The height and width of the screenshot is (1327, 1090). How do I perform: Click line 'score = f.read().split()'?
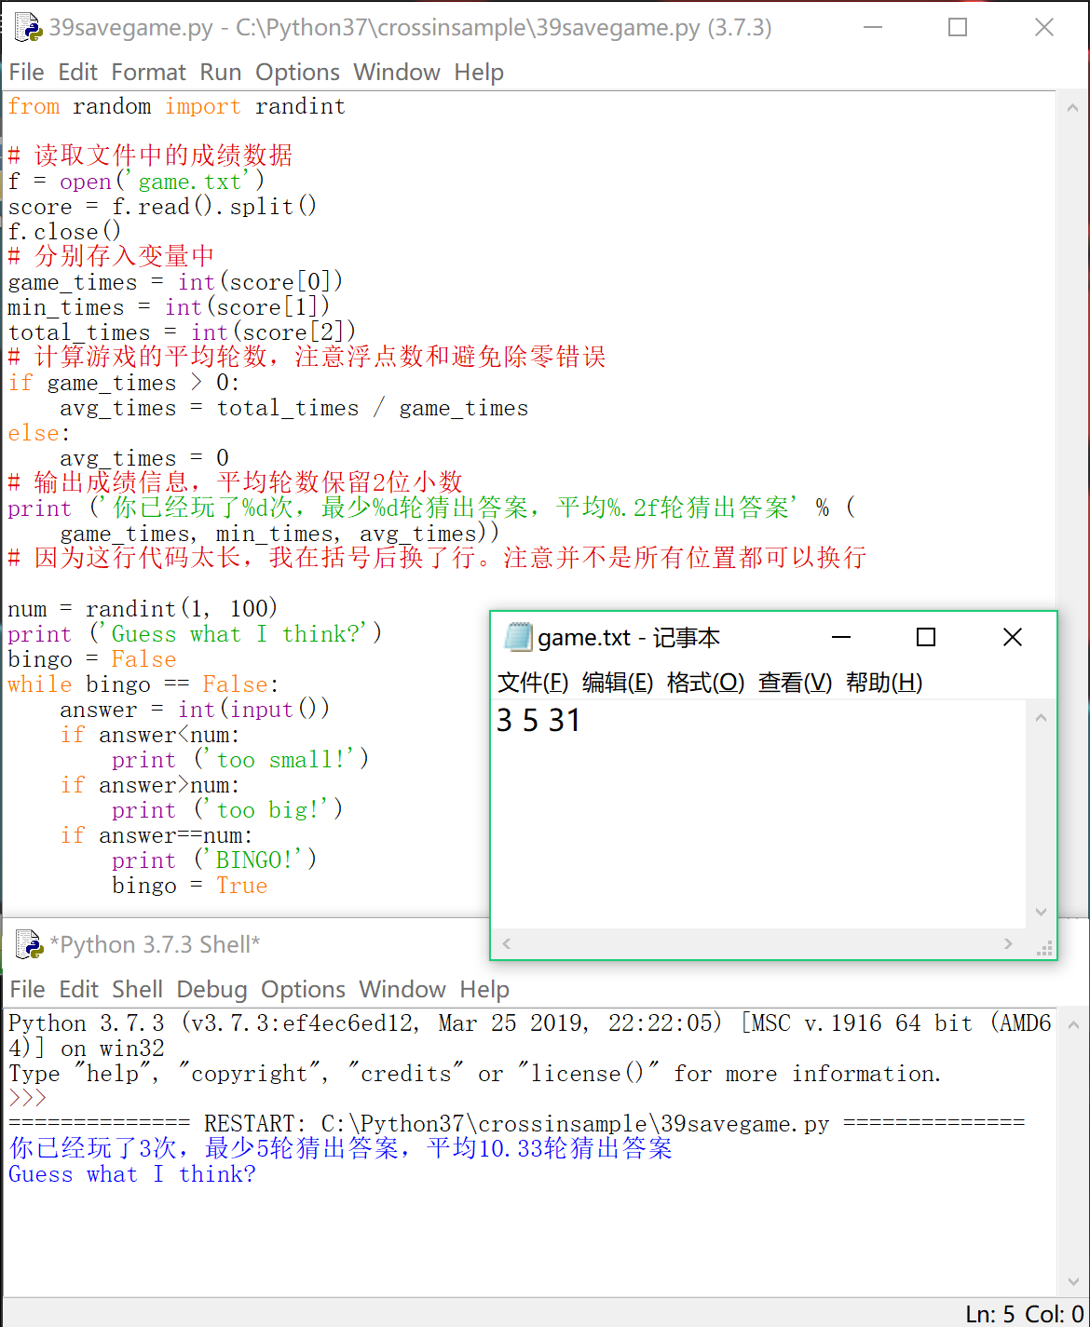tap(162, 207)
